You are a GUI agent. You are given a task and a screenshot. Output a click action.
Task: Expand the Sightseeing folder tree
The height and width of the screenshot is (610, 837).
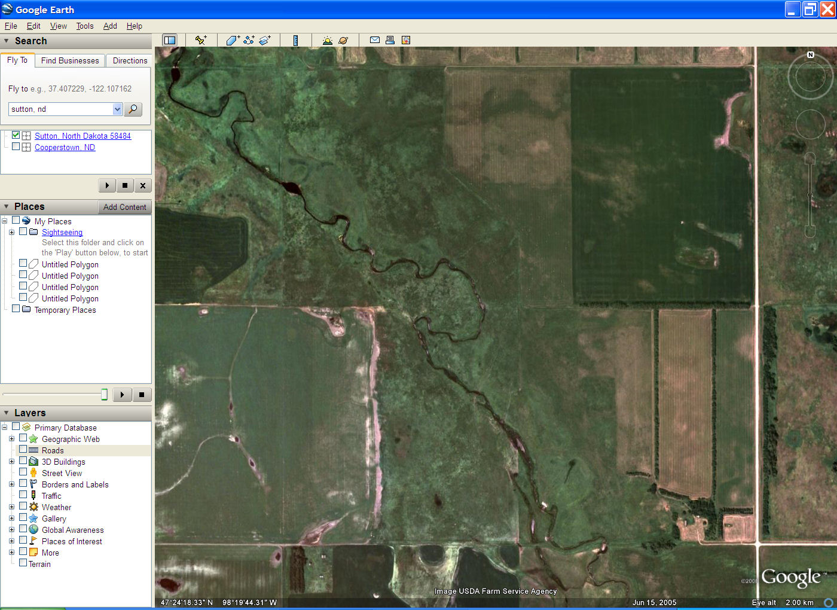(x=11, y=232)
